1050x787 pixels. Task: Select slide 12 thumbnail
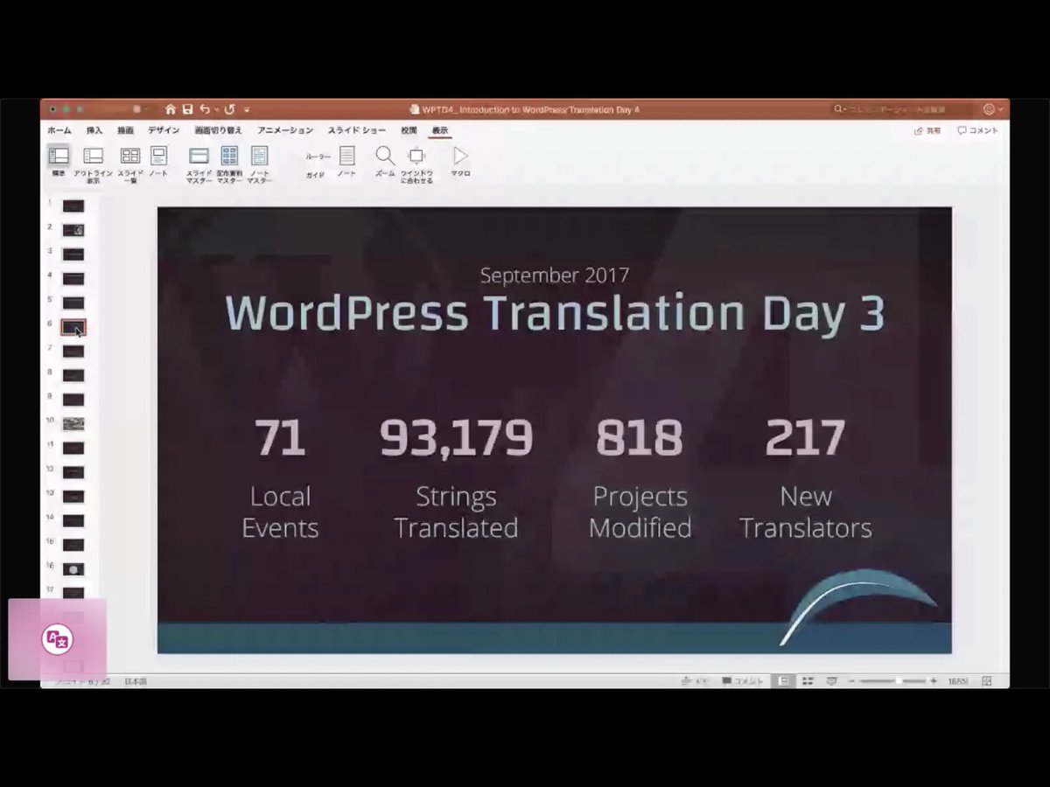(73, 472)
